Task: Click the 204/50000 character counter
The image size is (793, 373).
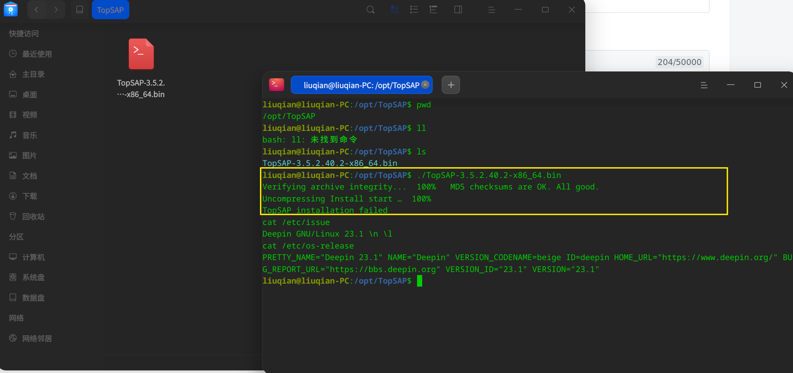Action: [680, 62]
